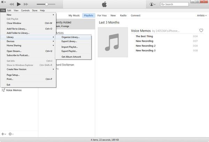209x142 pixels.
Task: Open the Store menu
Action: (x=34, y=10)
